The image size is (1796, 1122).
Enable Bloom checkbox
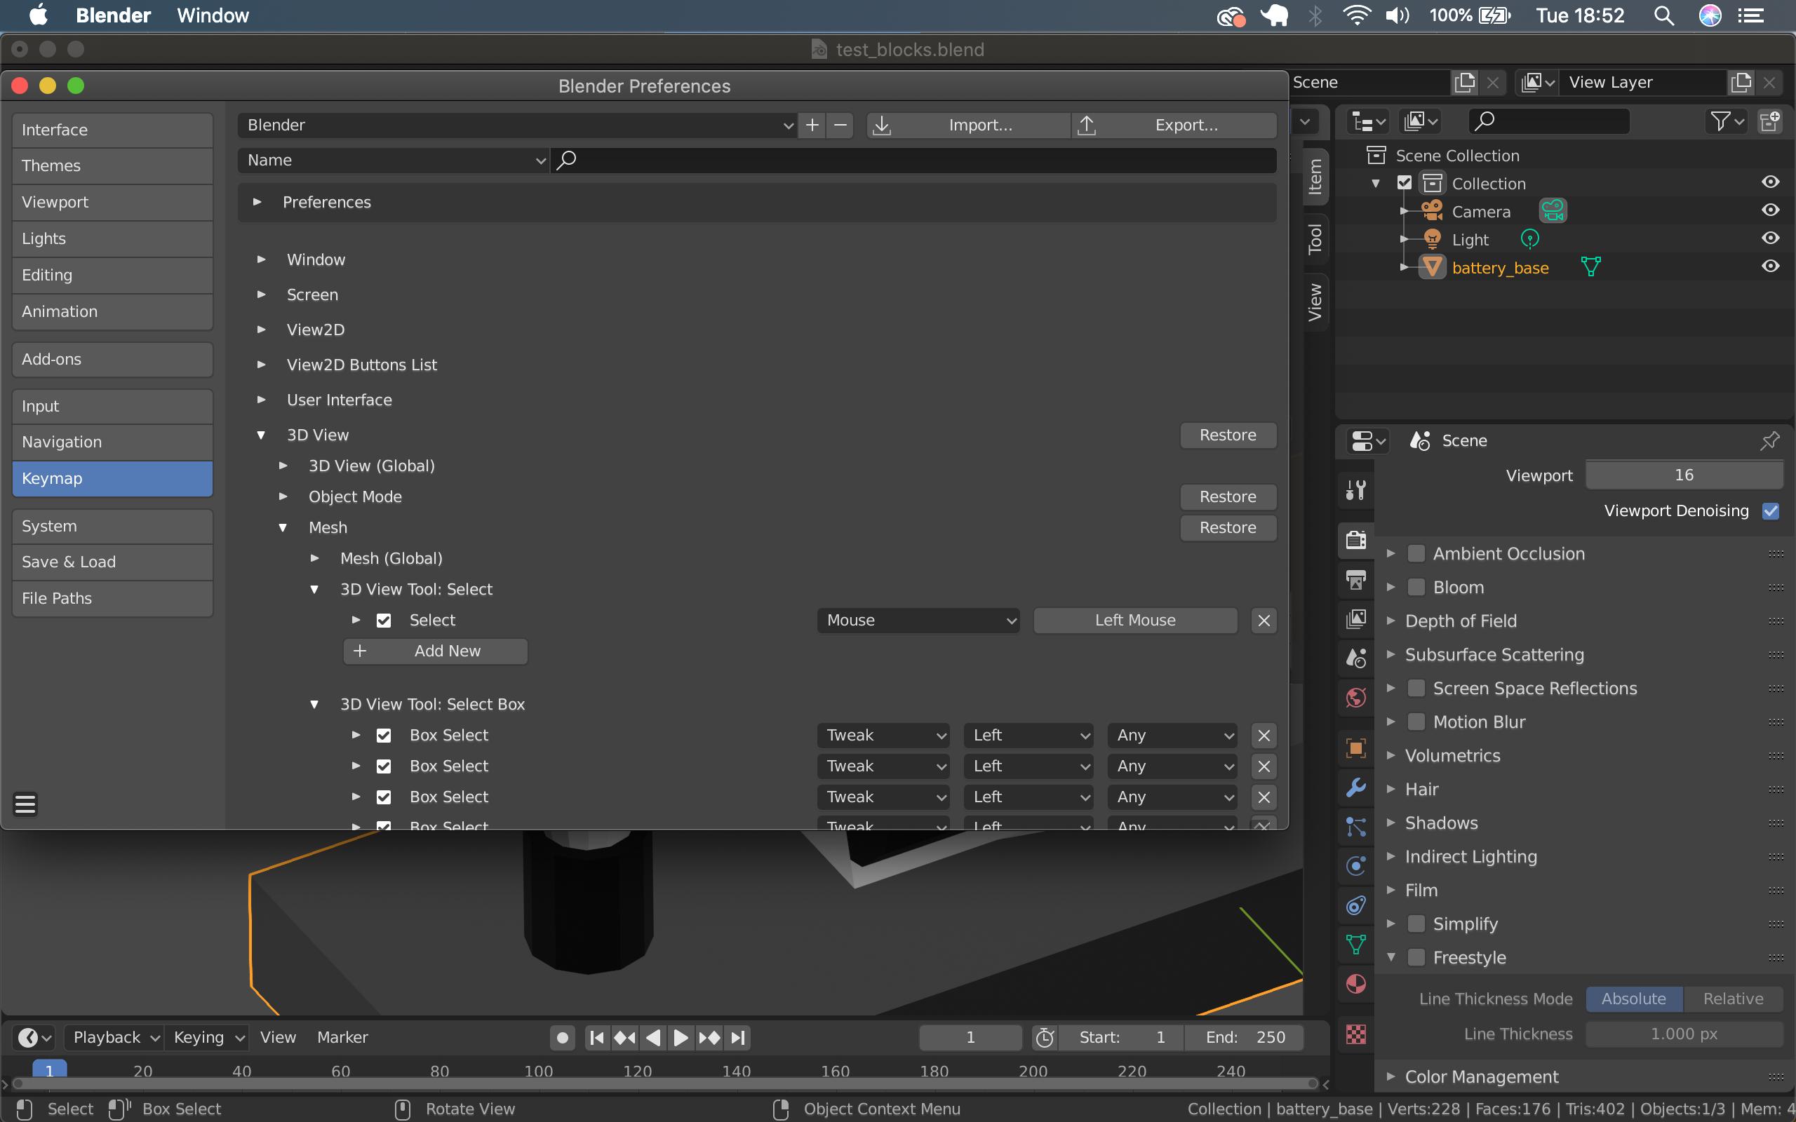coord(1416,587)
